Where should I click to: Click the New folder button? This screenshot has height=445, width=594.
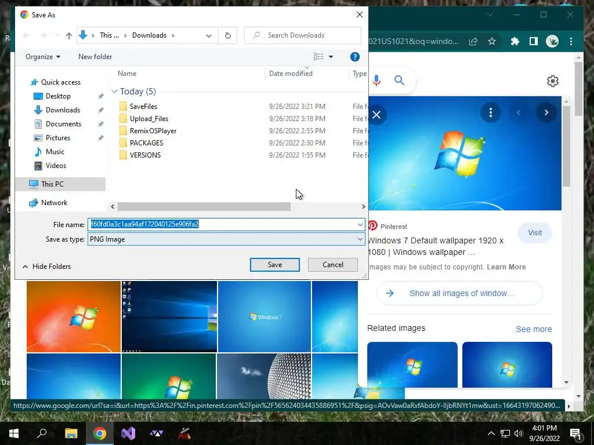(x=95, y=57)
